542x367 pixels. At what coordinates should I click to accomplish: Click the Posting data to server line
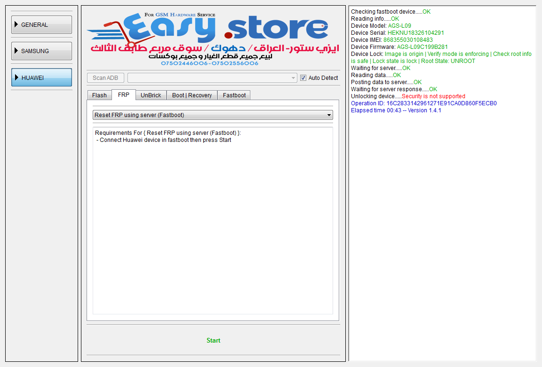tap(386, 82)
